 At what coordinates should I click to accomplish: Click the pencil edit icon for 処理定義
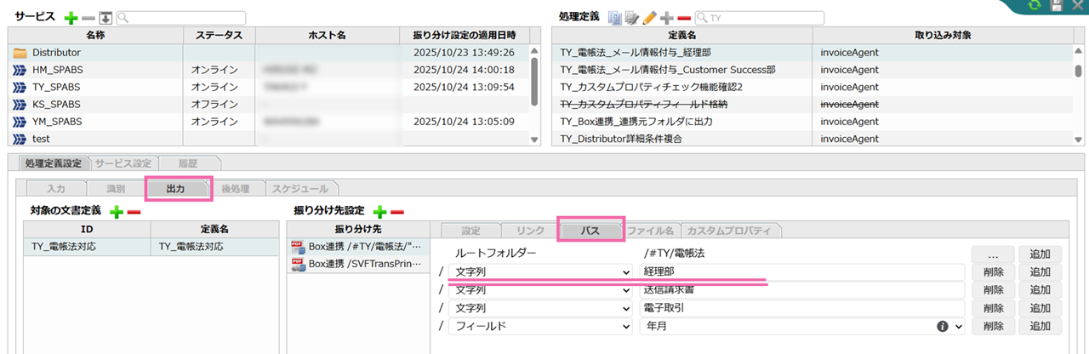[649, 17]
